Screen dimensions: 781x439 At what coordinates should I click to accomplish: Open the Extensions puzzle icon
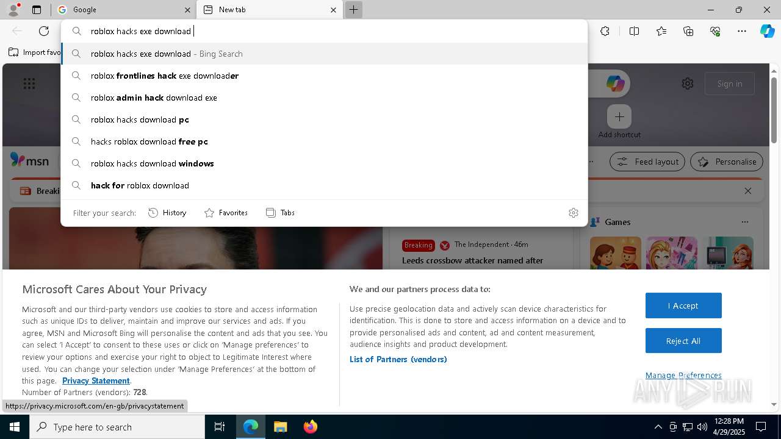pos(605,31)
